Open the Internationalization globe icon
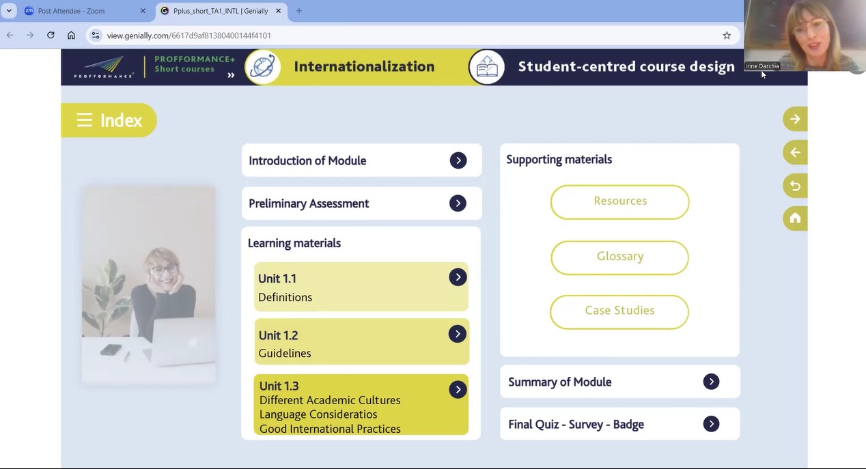The image size is (866, 469). tap(263, 67)
